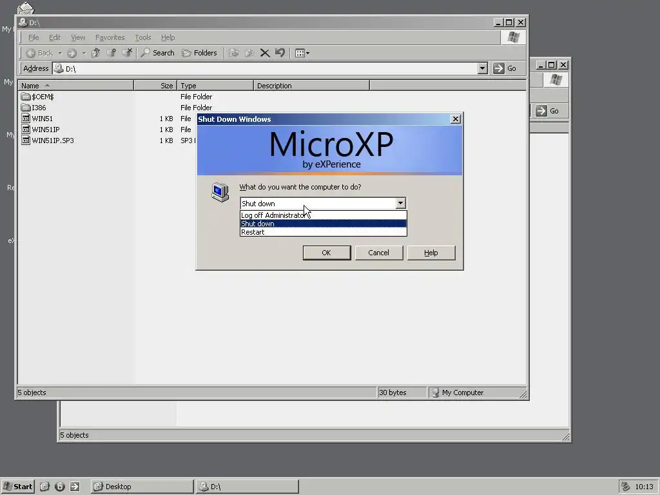Go up one folder level icon
This screenshot has width=660, height=495.
pos(96,53)
